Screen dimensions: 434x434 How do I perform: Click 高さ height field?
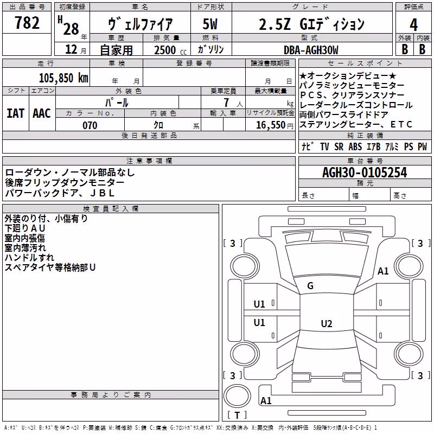(411, 195)
